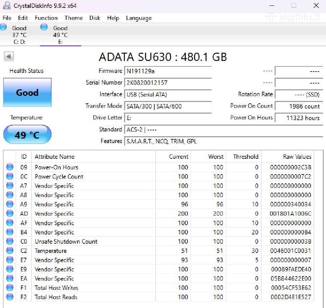This screenshot has width=326, height=308.
Task: Click the Features field with S.M.A.R.T.
Action: coord(224,141)
